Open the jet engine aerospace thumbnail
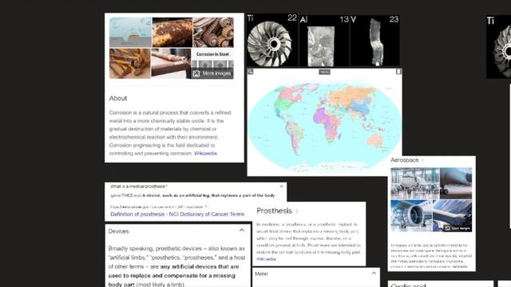Viewport: 511px width, 287px height. 411,215
